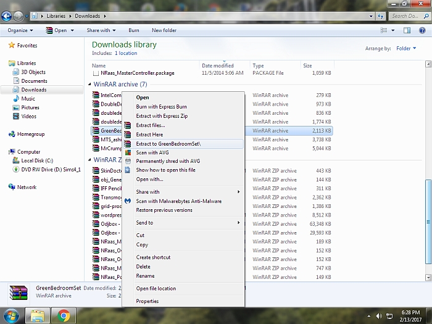Open the Organize dropdown menu
The height and width of the screenshot is (324, 432).
pos(20,30)
